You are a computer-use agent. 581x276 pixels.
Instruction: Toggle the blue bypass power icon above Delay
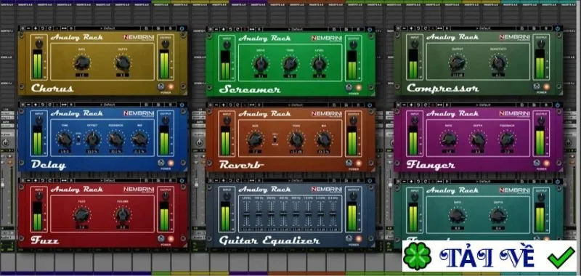click(182, 105)
